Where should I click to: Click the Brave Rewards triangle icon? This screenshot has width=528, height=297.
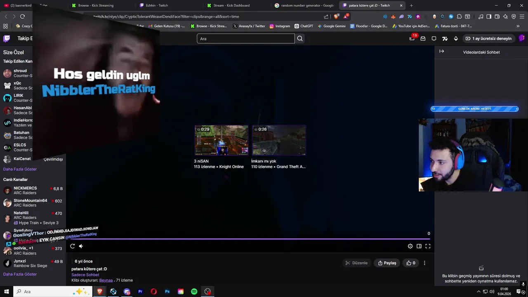(346, 16)
